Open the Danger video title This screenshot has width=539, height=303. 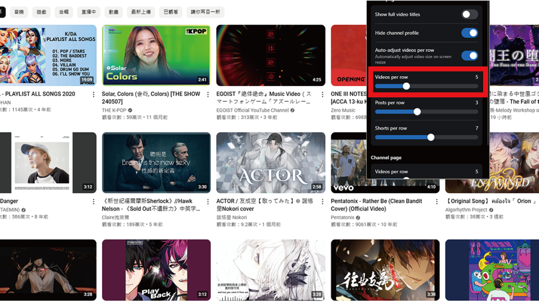[9, 201]
